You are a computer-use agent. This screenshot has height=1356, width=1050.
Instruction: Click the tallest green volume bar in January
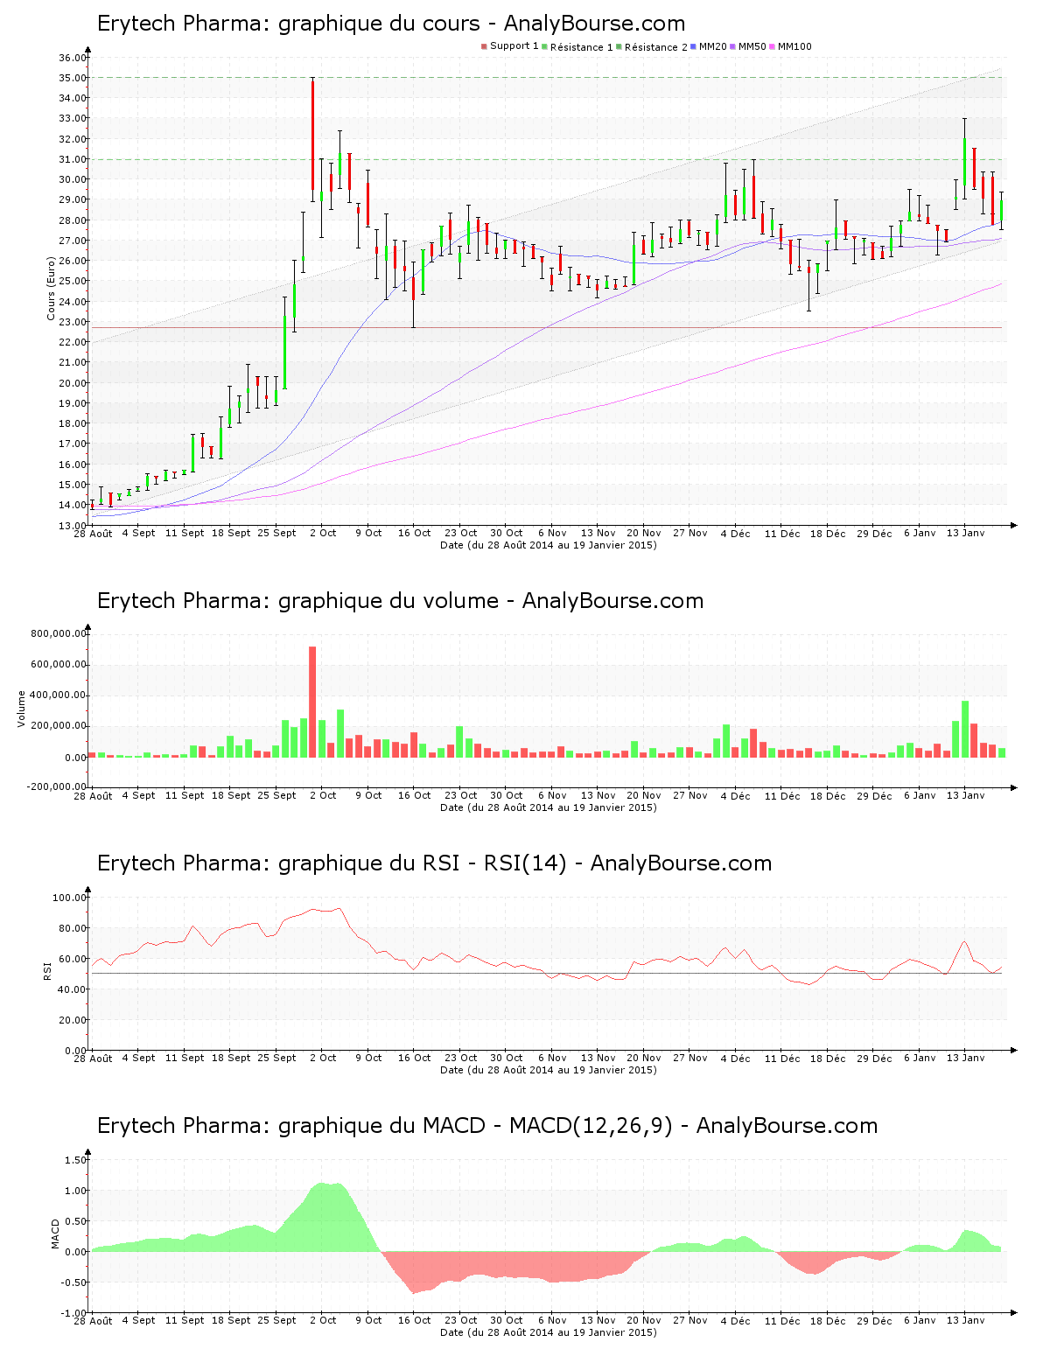(x=965, y=729)
